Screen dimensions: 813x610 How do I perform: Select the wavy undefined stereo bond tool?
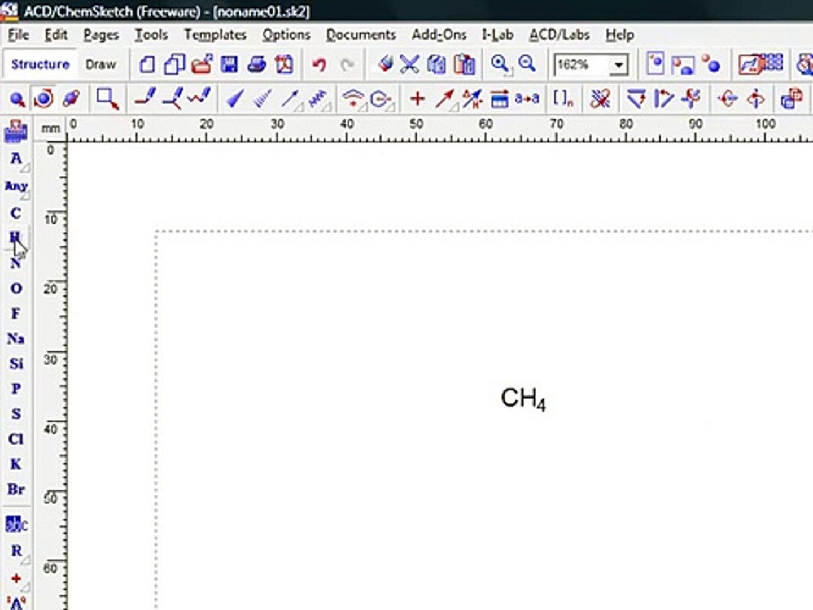tap(319, 99)
